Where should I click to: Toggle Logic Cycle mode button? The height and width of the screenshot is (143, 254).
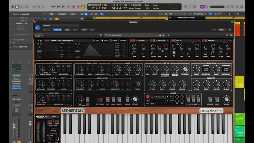coord(83,7)
